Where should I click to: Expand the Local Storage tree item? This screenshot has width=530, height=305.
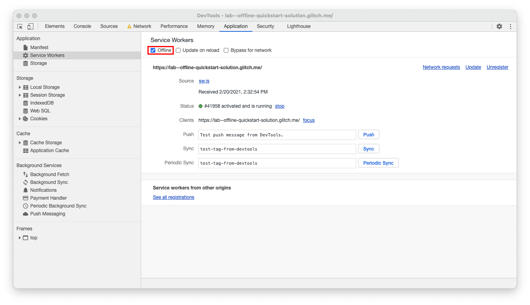click(x=20, y=87)
